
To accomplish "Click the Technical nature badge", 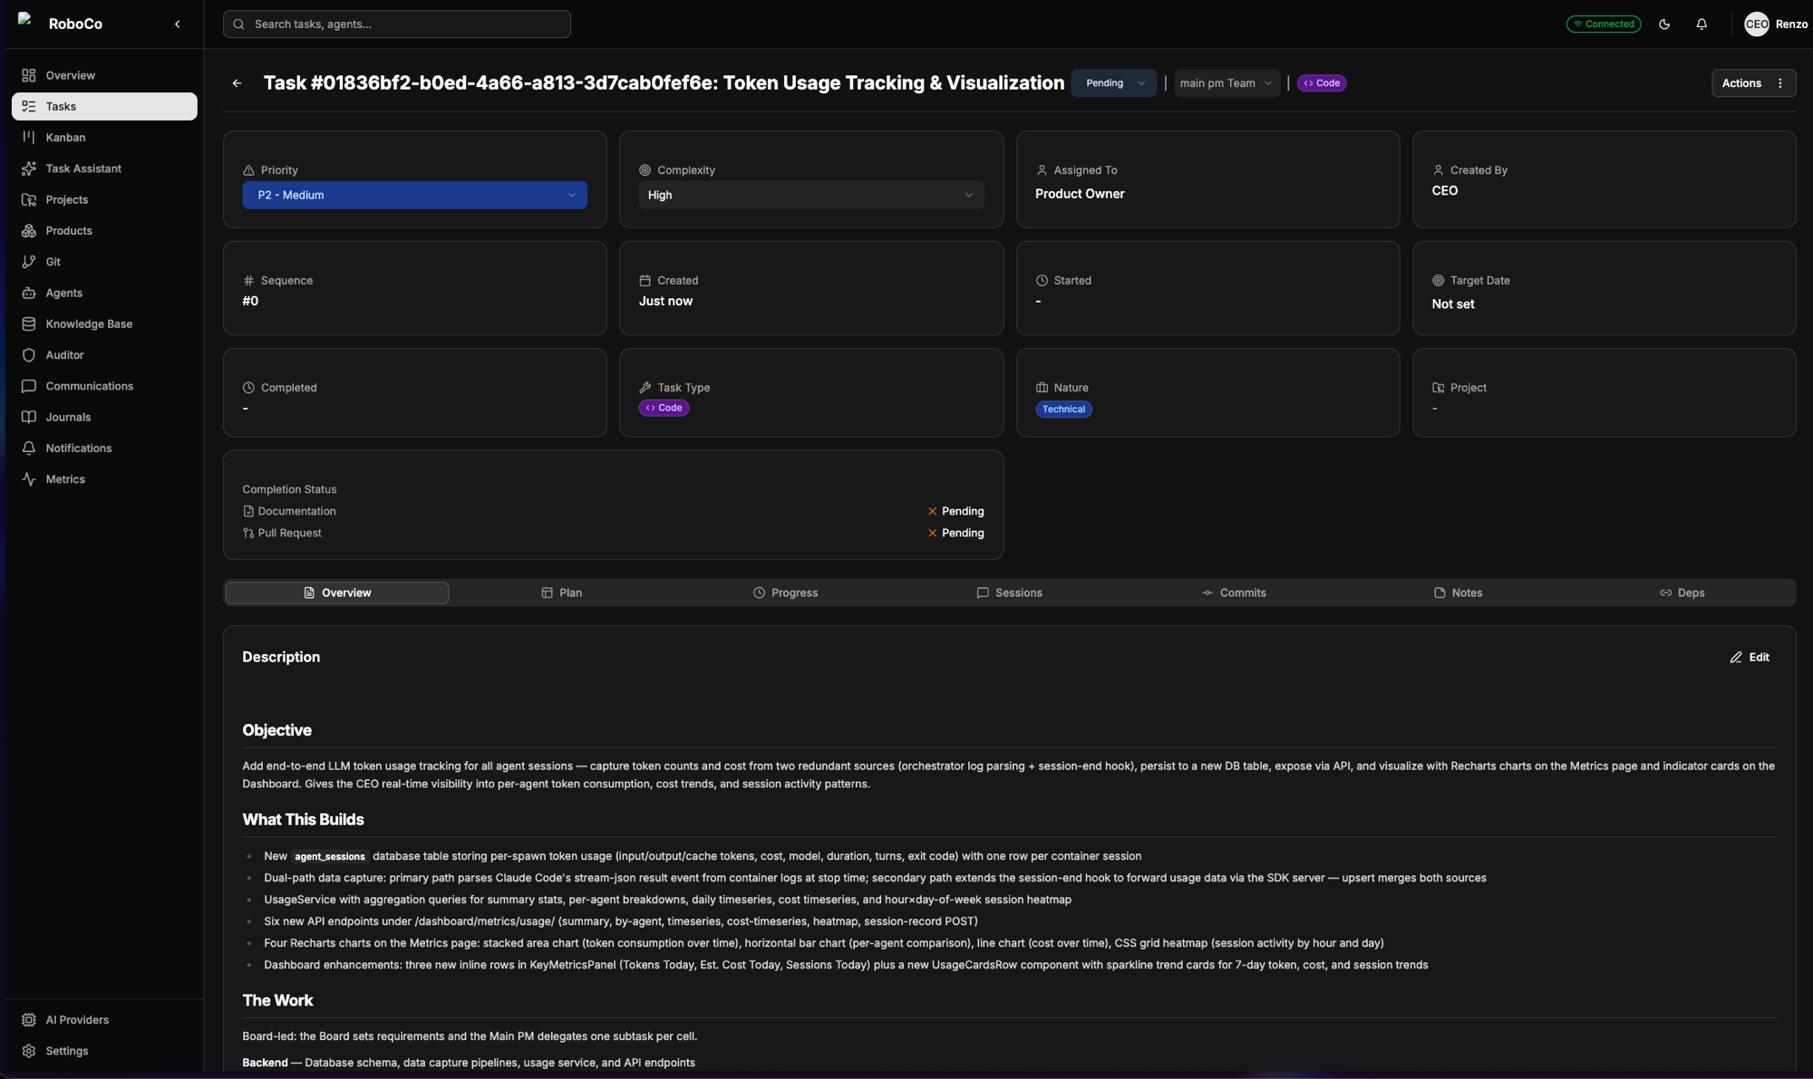I will click(1063, 409).
